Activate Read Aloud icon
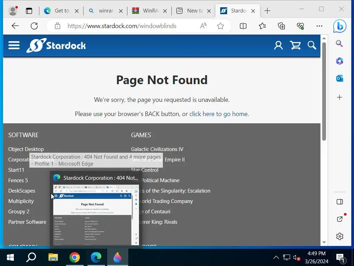The width and height of the screenshot is (354, 266). coord(203,26)
